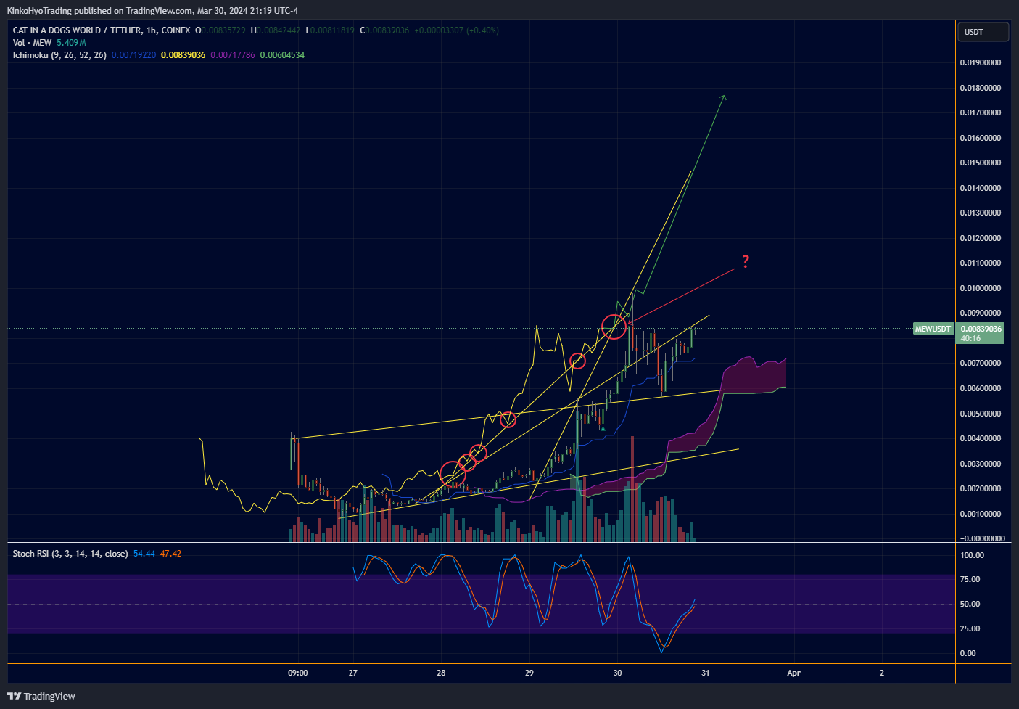Click the 30 date on time axis
Image resolution: width=1019 pixels, height=709 pixels.
tap(617, 673)
